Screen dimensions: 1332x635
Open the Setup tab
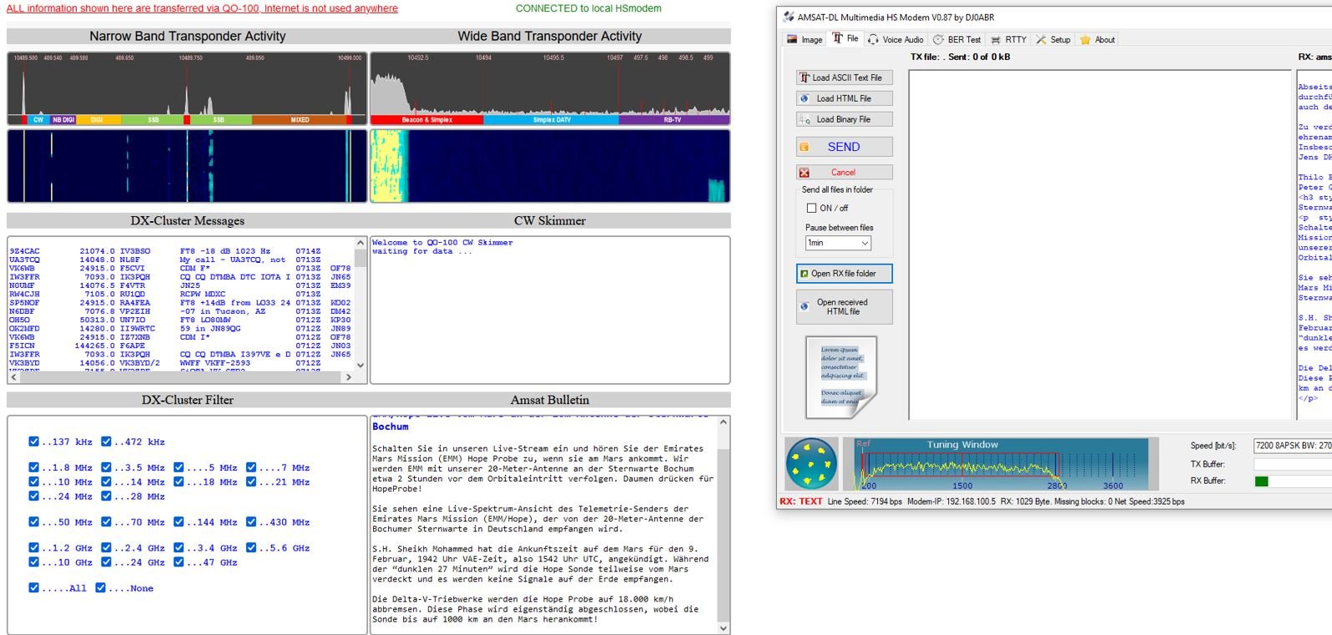tap(1053, 39)
